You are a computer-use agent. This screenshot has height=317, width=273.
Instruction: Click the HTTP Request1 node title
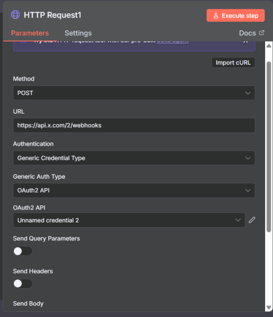(52, 15)
